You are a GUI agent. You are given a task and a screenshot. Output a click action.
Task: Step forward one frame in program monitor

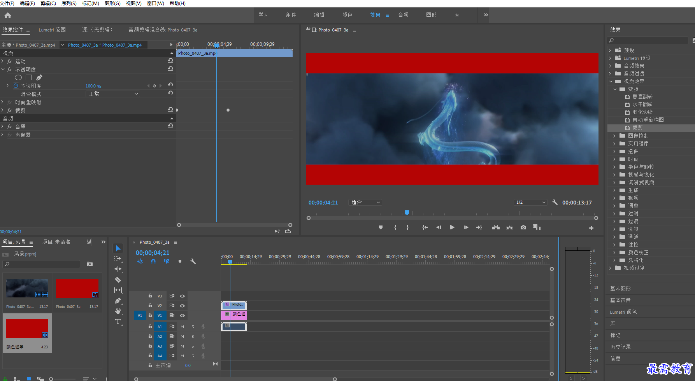point(466,227)
